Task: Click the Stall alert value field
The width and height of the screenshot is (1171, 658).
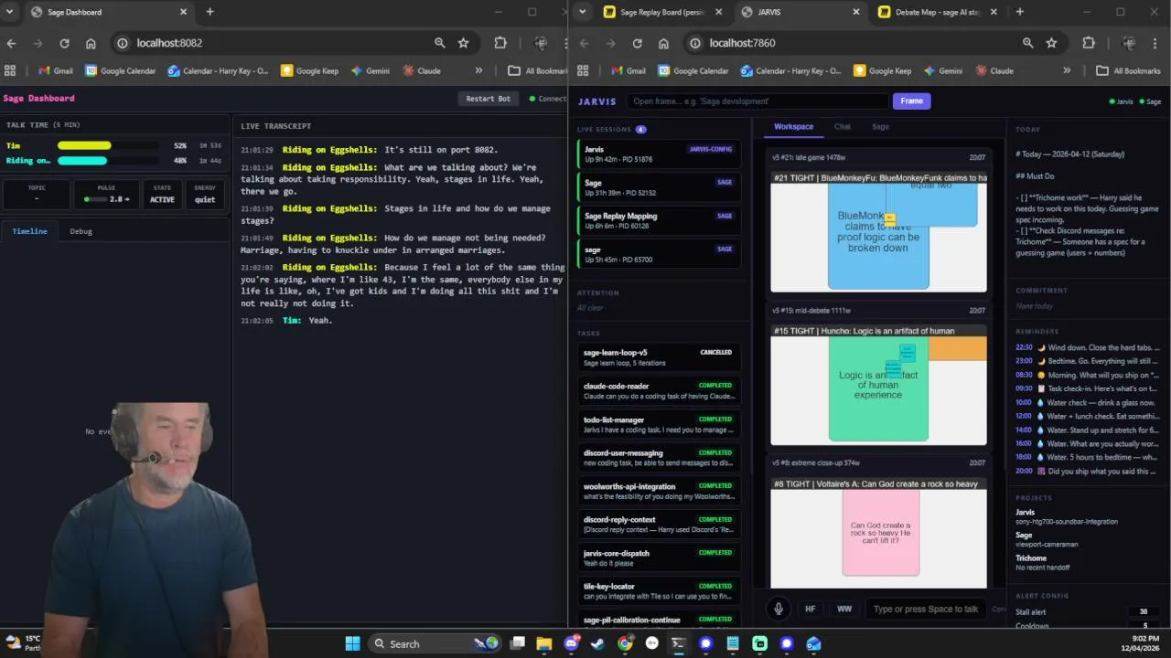Action: tap(1143, 611)
